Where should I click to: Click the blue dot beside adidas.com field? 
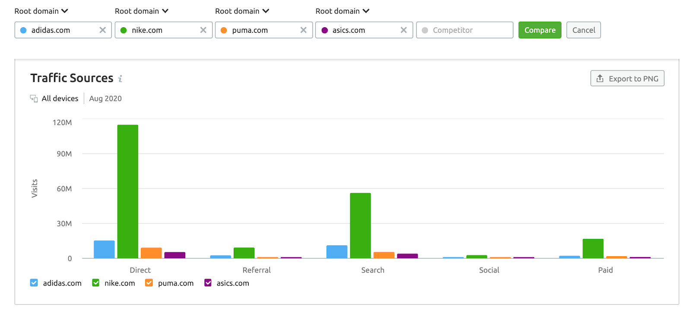[x=23, y=30]
